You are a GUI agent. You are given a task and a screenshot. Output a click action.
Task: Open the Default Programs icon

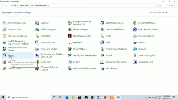point(37,29)
